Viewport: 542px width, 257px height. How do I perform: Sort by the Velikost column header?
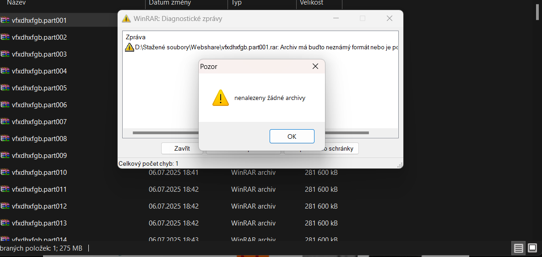click(x=320, y=4)
